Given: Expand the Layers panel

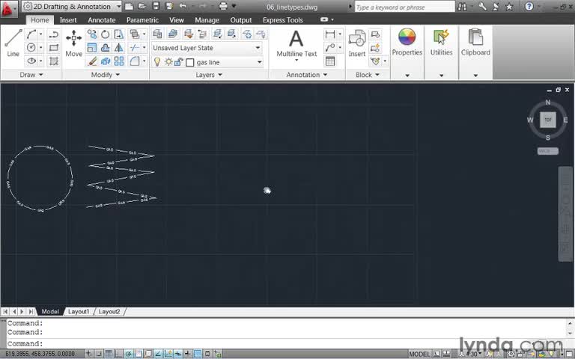Looking at the screenshot, I should tap(209, 75).
